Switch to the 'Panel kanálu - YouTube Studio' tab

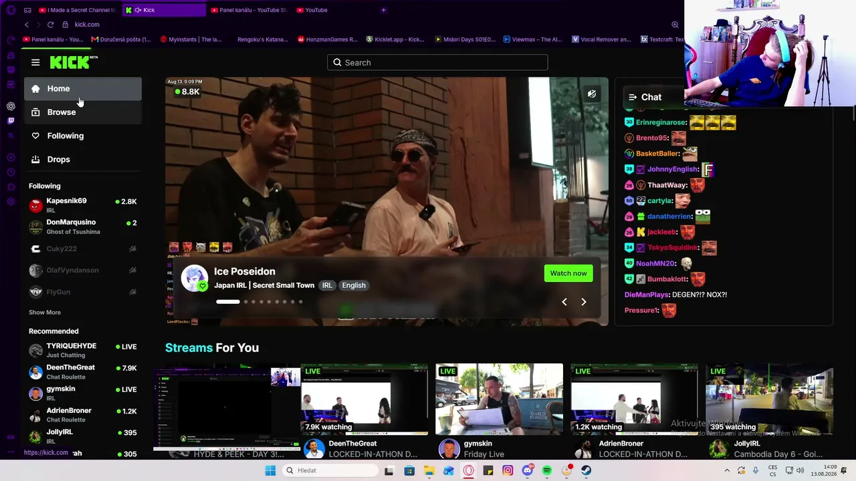coord(249,10)
